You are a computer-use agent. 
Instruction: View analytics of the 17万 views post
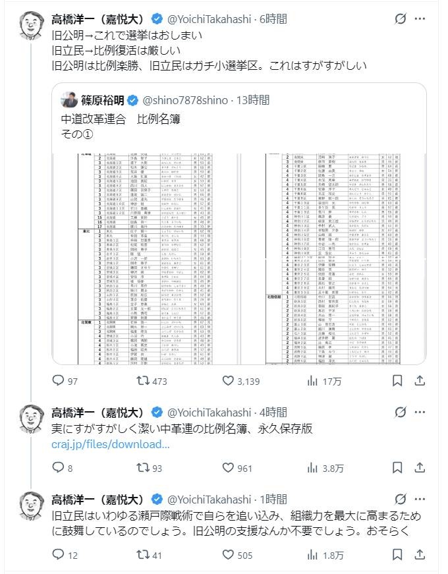point(313,381)
